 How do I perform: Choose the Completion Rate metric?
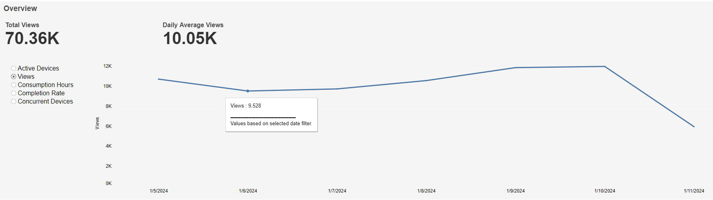point(14,93)
